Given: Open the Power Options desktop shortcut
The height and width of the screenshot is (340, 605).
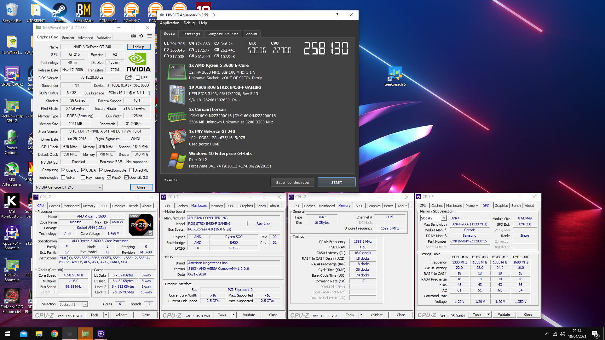Looking at the screenshot, I should pos(12,142).
